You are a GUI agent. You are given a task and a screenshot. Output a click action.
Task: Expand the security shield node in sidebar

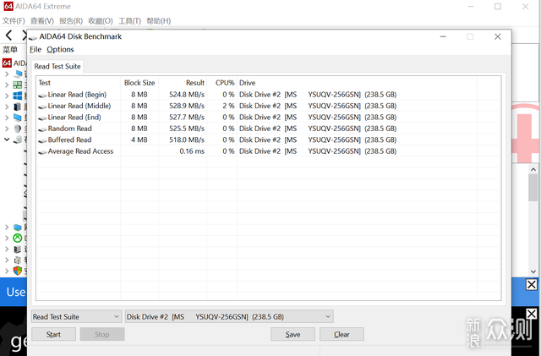(7, 271)
